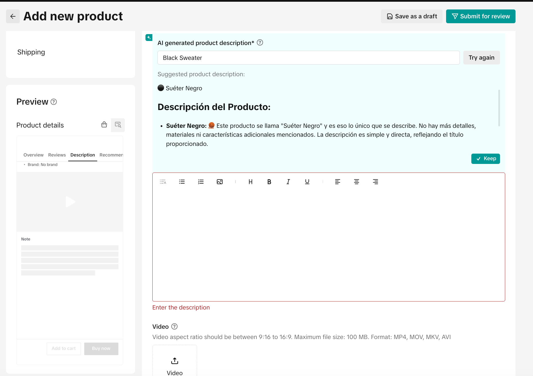
Task: Click the back arrow button
Action: click(x=13, y=16)
